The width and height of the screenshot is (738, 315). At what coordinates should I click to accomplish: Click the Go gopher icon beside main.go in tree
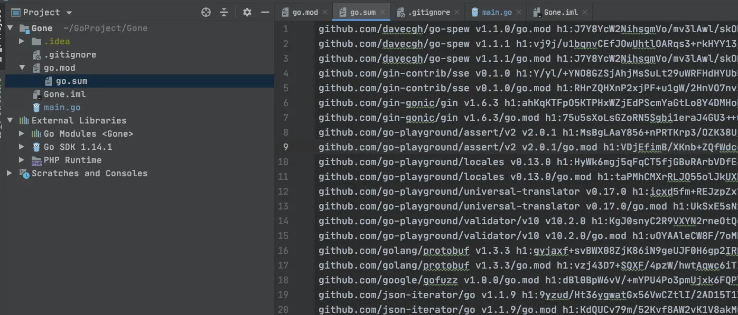pyautogui.click(x=36, y=108)
